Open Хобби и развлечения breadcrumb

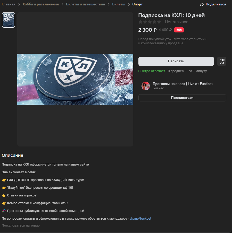(41, 4)
